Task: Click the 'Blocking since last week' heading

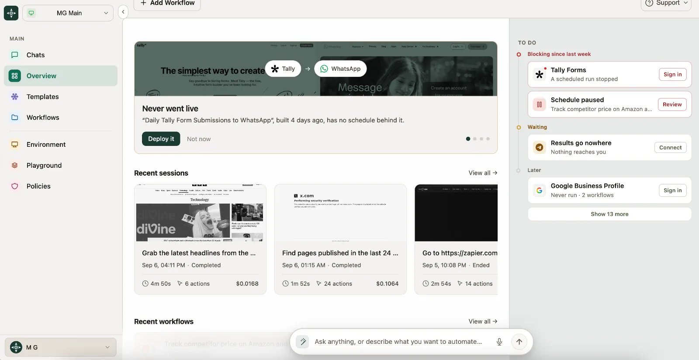Action: [559, 54]
